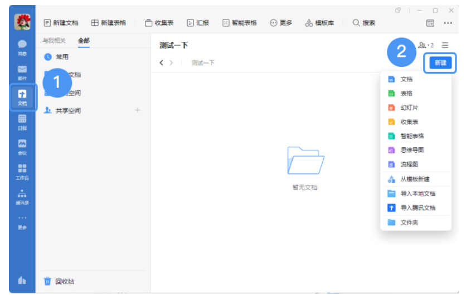Open the 邮件 (Mail) sidebar icon

click(22, 71)
